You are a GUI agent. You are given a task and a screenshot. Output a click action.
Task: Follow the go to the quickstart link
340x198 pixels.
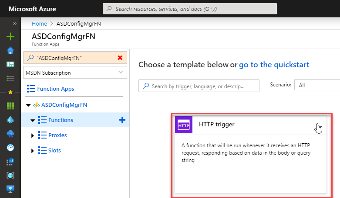(274, 65)
